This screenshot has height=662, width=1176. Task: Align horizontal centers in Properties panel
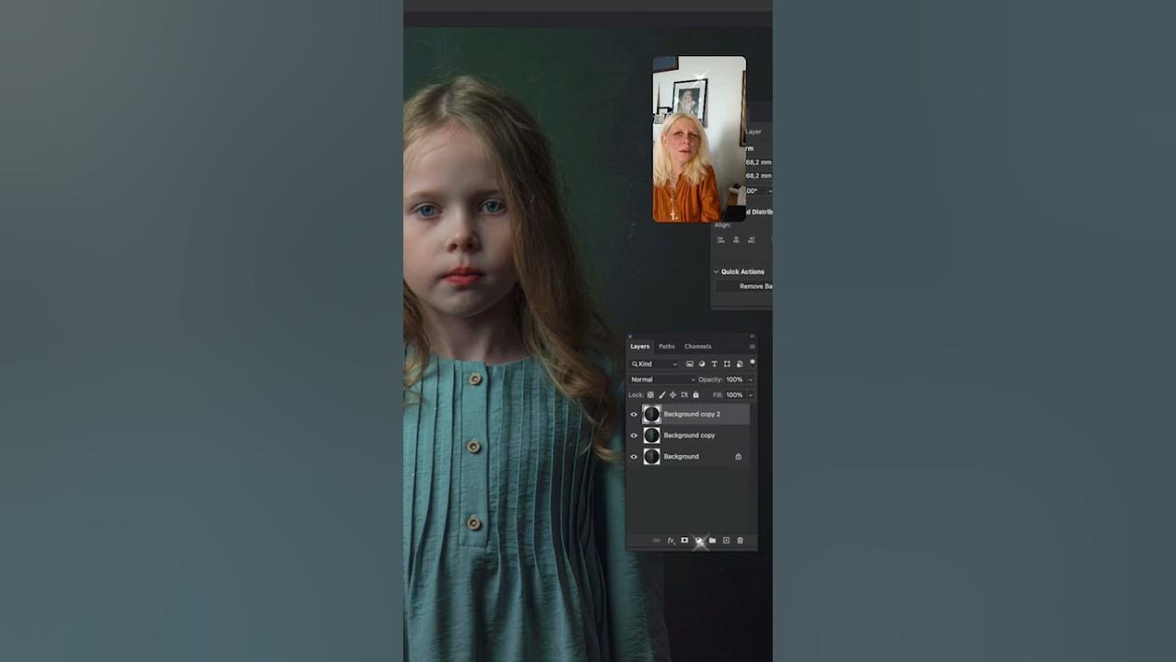(x=736, y=240)
